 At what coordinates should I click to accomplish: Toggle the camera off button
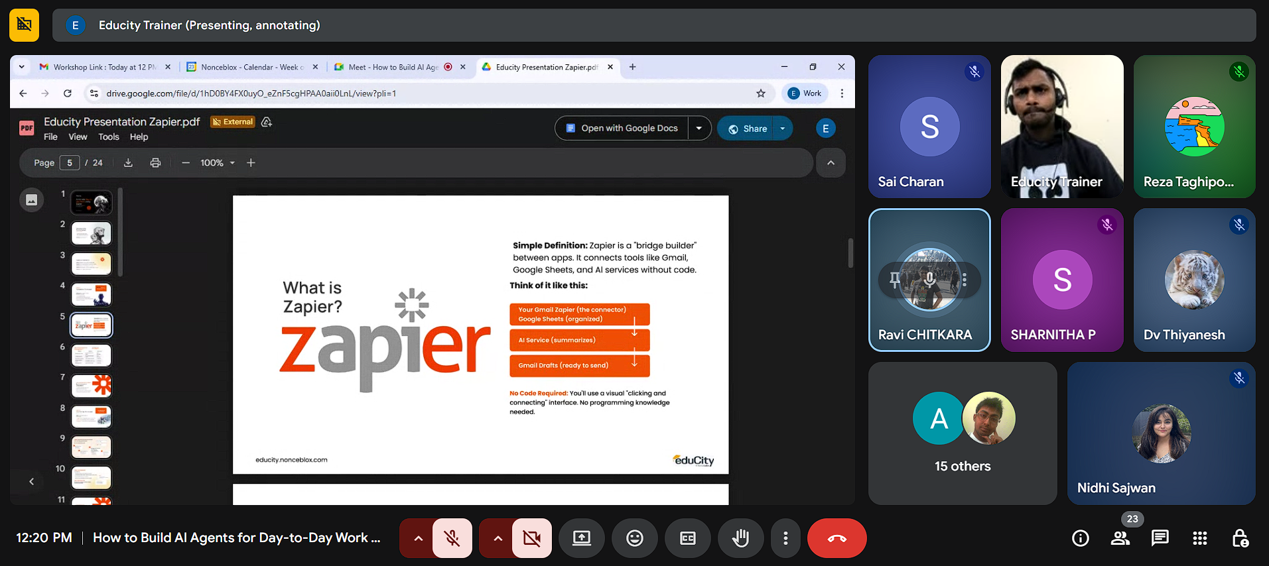coord(532,538)
